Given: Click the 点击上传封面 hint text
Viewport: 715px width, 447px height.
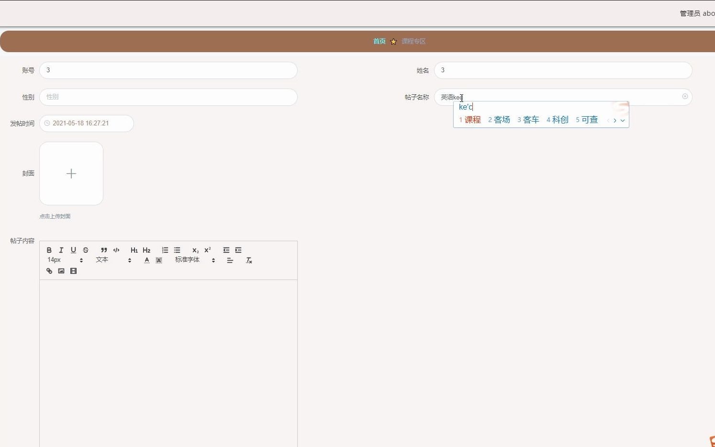Looking at the screenshot, I should pyautogui.click(x=55, y=216).
